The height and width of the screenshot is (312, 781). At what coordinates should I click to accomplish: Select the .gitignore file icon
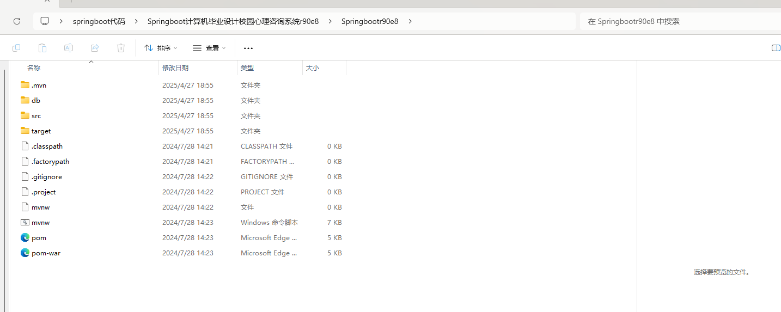pos(25,176)
